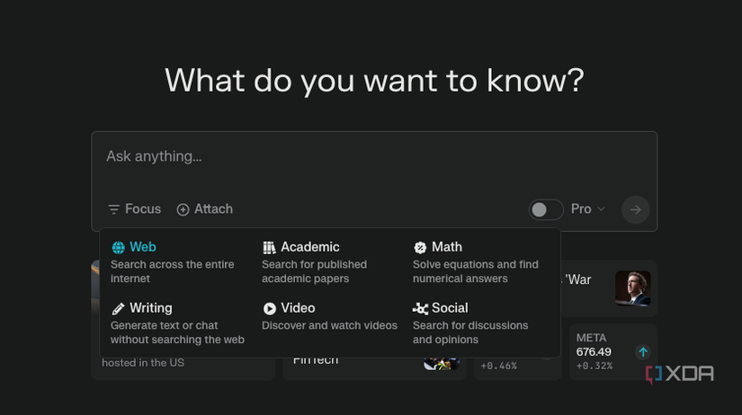Click the Writing pencil icon
This screenshot has height=415, width=742.
pyautogui.click(x=118, y=308)
